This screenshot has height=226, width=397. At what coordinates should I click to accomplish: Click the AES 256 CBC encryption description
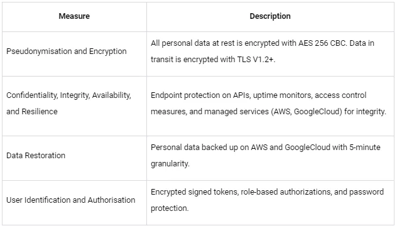pyautogui.click(x=263, y=43)
